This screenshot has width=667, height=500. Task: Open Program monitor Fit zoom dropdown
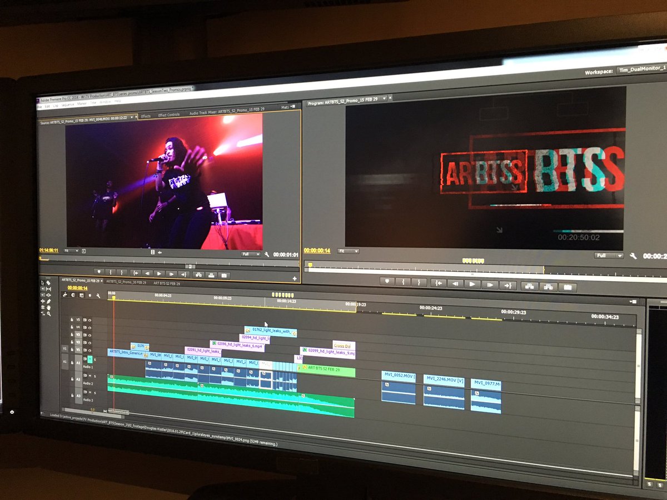348,251
